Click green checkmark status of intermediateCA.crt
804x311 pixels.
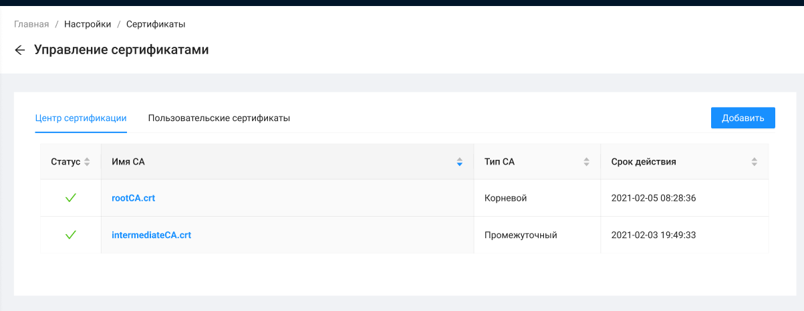pos(70,235)
